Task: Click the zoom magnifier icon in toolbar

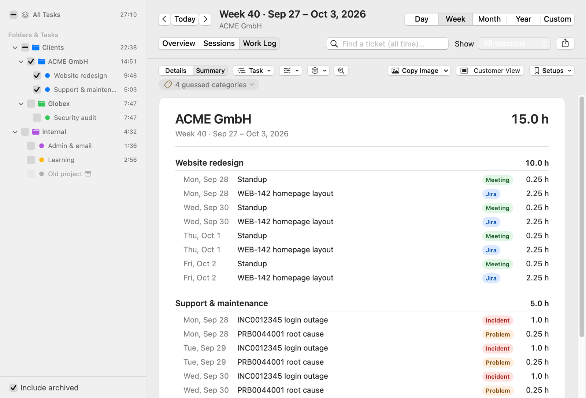Action: click(341, 71)
